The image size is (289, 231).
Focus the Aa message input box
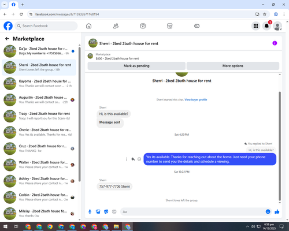(x=192, y=212)
